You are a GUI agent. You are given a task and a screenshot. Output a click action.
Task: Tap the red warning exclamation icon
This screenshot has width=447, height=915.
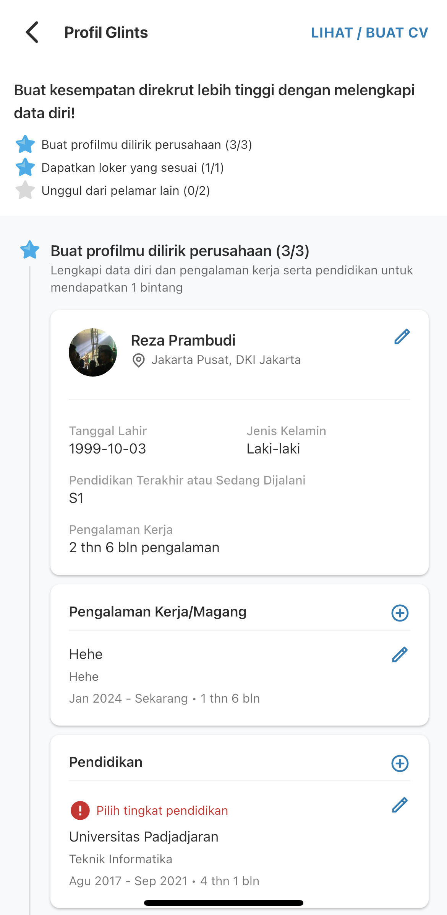click(x=80, y=811)
